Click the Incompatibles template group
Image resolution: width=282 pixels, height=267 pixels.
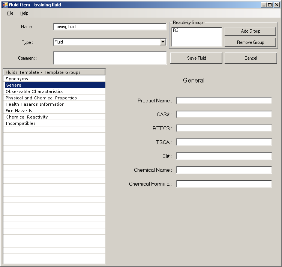pyautogui.click(x=21, y=123)
